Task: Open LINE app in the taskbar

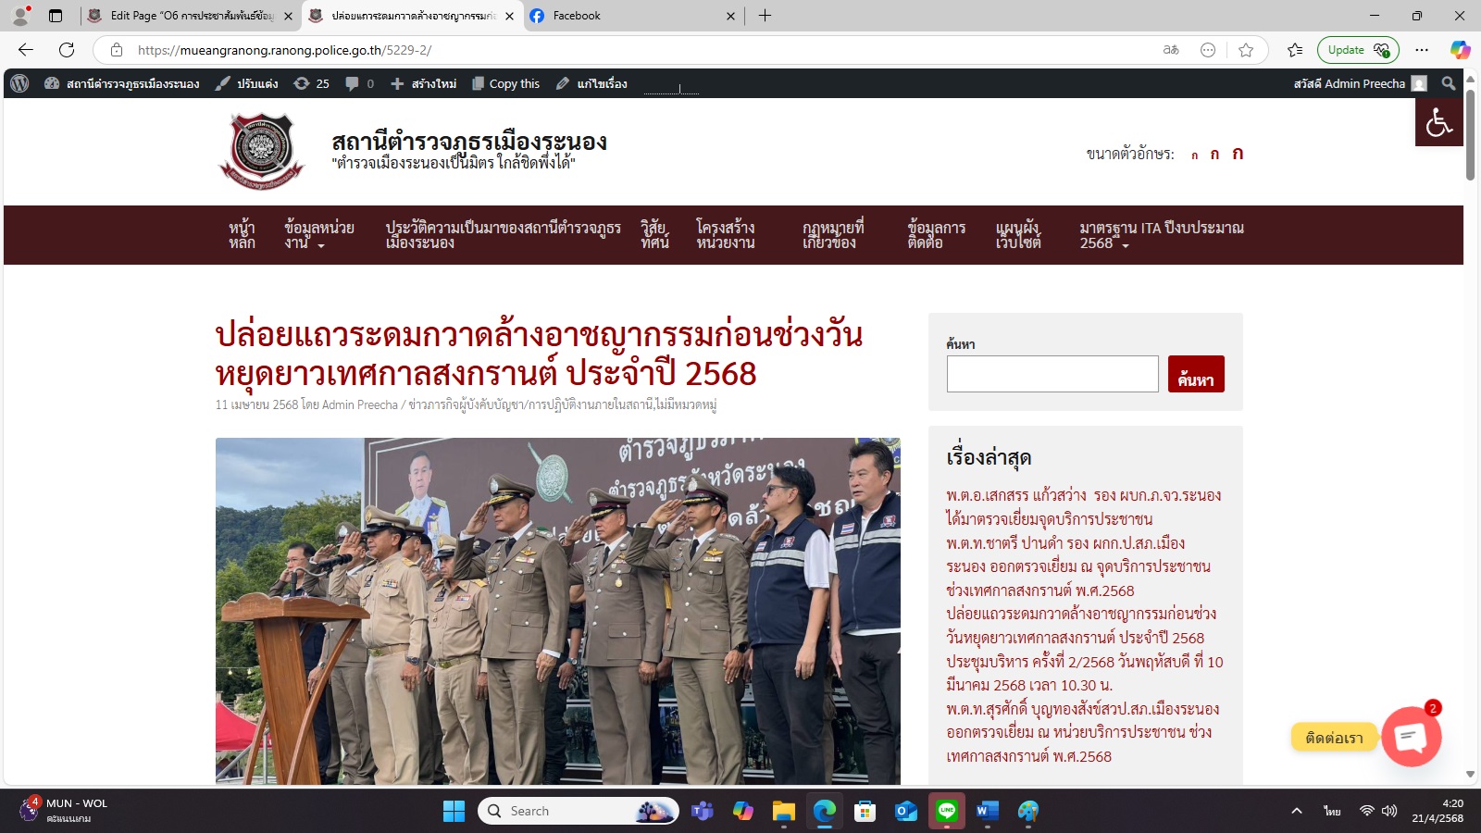Action: point(946,812)
